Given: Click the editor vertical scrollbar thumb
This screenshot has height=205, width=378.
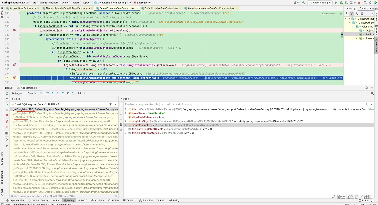Looking at the screenshot, I should click(x=342, y=35).
